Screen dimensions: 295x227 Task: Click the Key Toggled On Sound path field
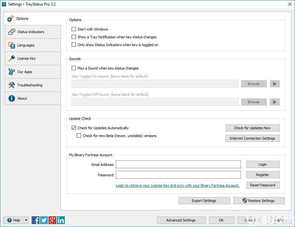[155, 84]
